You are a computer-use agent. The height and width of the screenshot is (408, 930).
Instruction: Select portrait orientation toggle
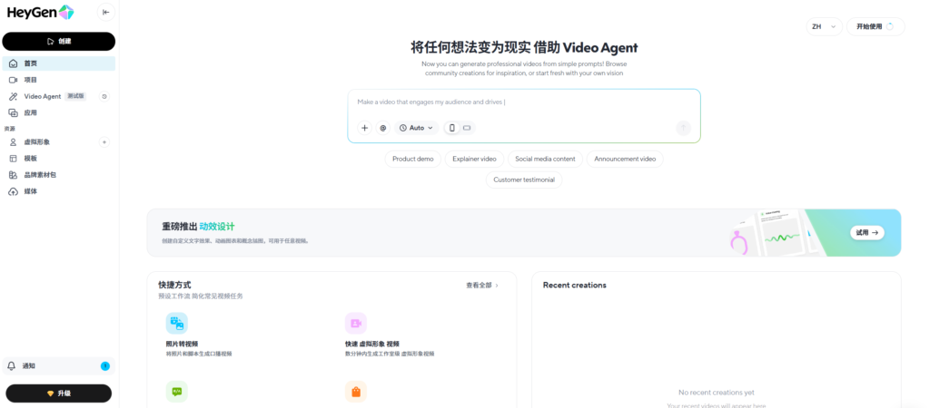tap(452, 128)
